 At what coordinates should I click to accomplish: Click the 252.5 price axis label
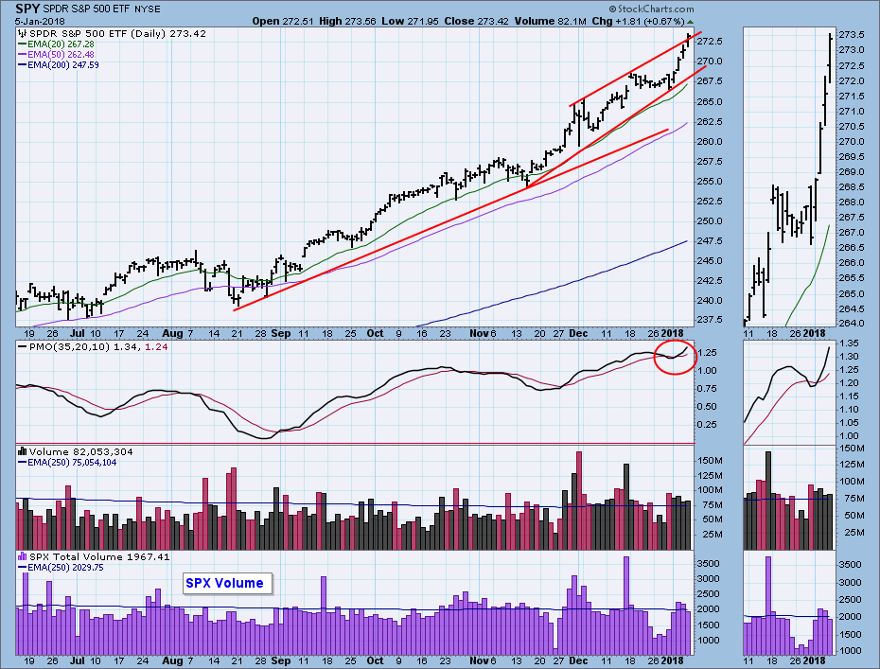coord(710,201)
